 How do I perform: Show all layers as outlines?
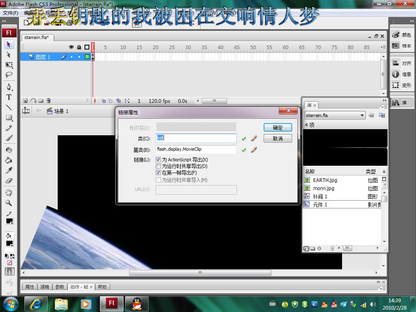pos(87,47)
